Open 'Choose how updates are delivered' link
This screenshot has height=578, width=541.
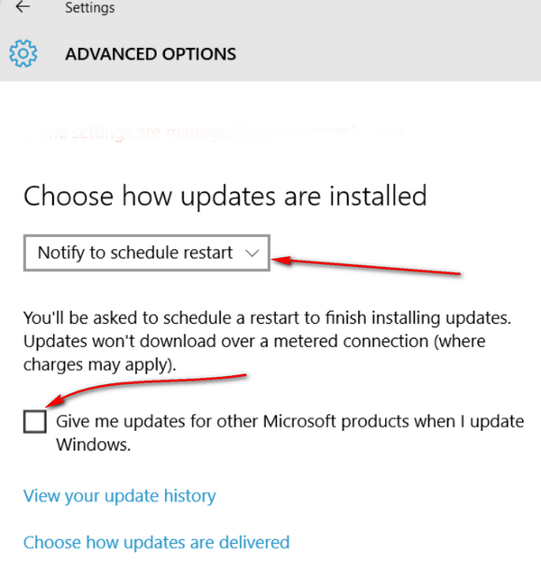tap(156, 542)
